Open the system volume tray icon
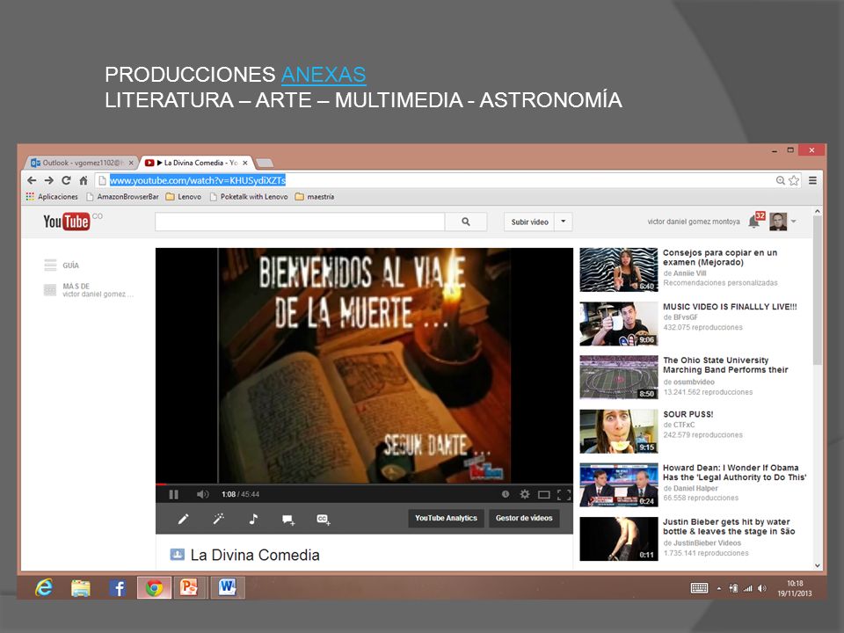The width and height of the screenshot is (844, 633). [761, 588]
